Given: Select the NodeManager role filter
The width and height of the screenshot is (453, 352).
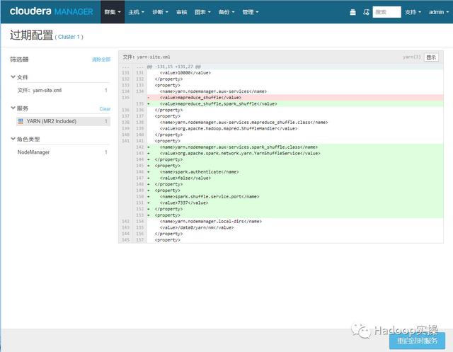Looking at the screenshot, I should coord(63,152).
